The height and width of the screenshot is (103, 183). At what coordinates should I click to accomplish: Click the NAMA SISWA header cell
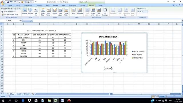coord(23,35)
